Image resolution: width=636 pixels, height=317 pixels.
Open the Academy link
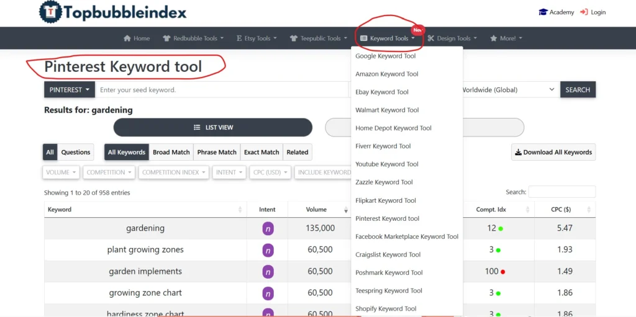tap(556, 12)
